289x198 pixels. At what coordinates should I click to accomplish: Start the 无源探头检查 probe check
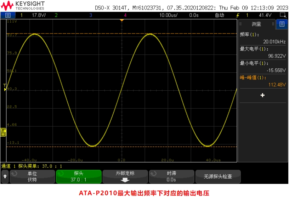(218, 176)
